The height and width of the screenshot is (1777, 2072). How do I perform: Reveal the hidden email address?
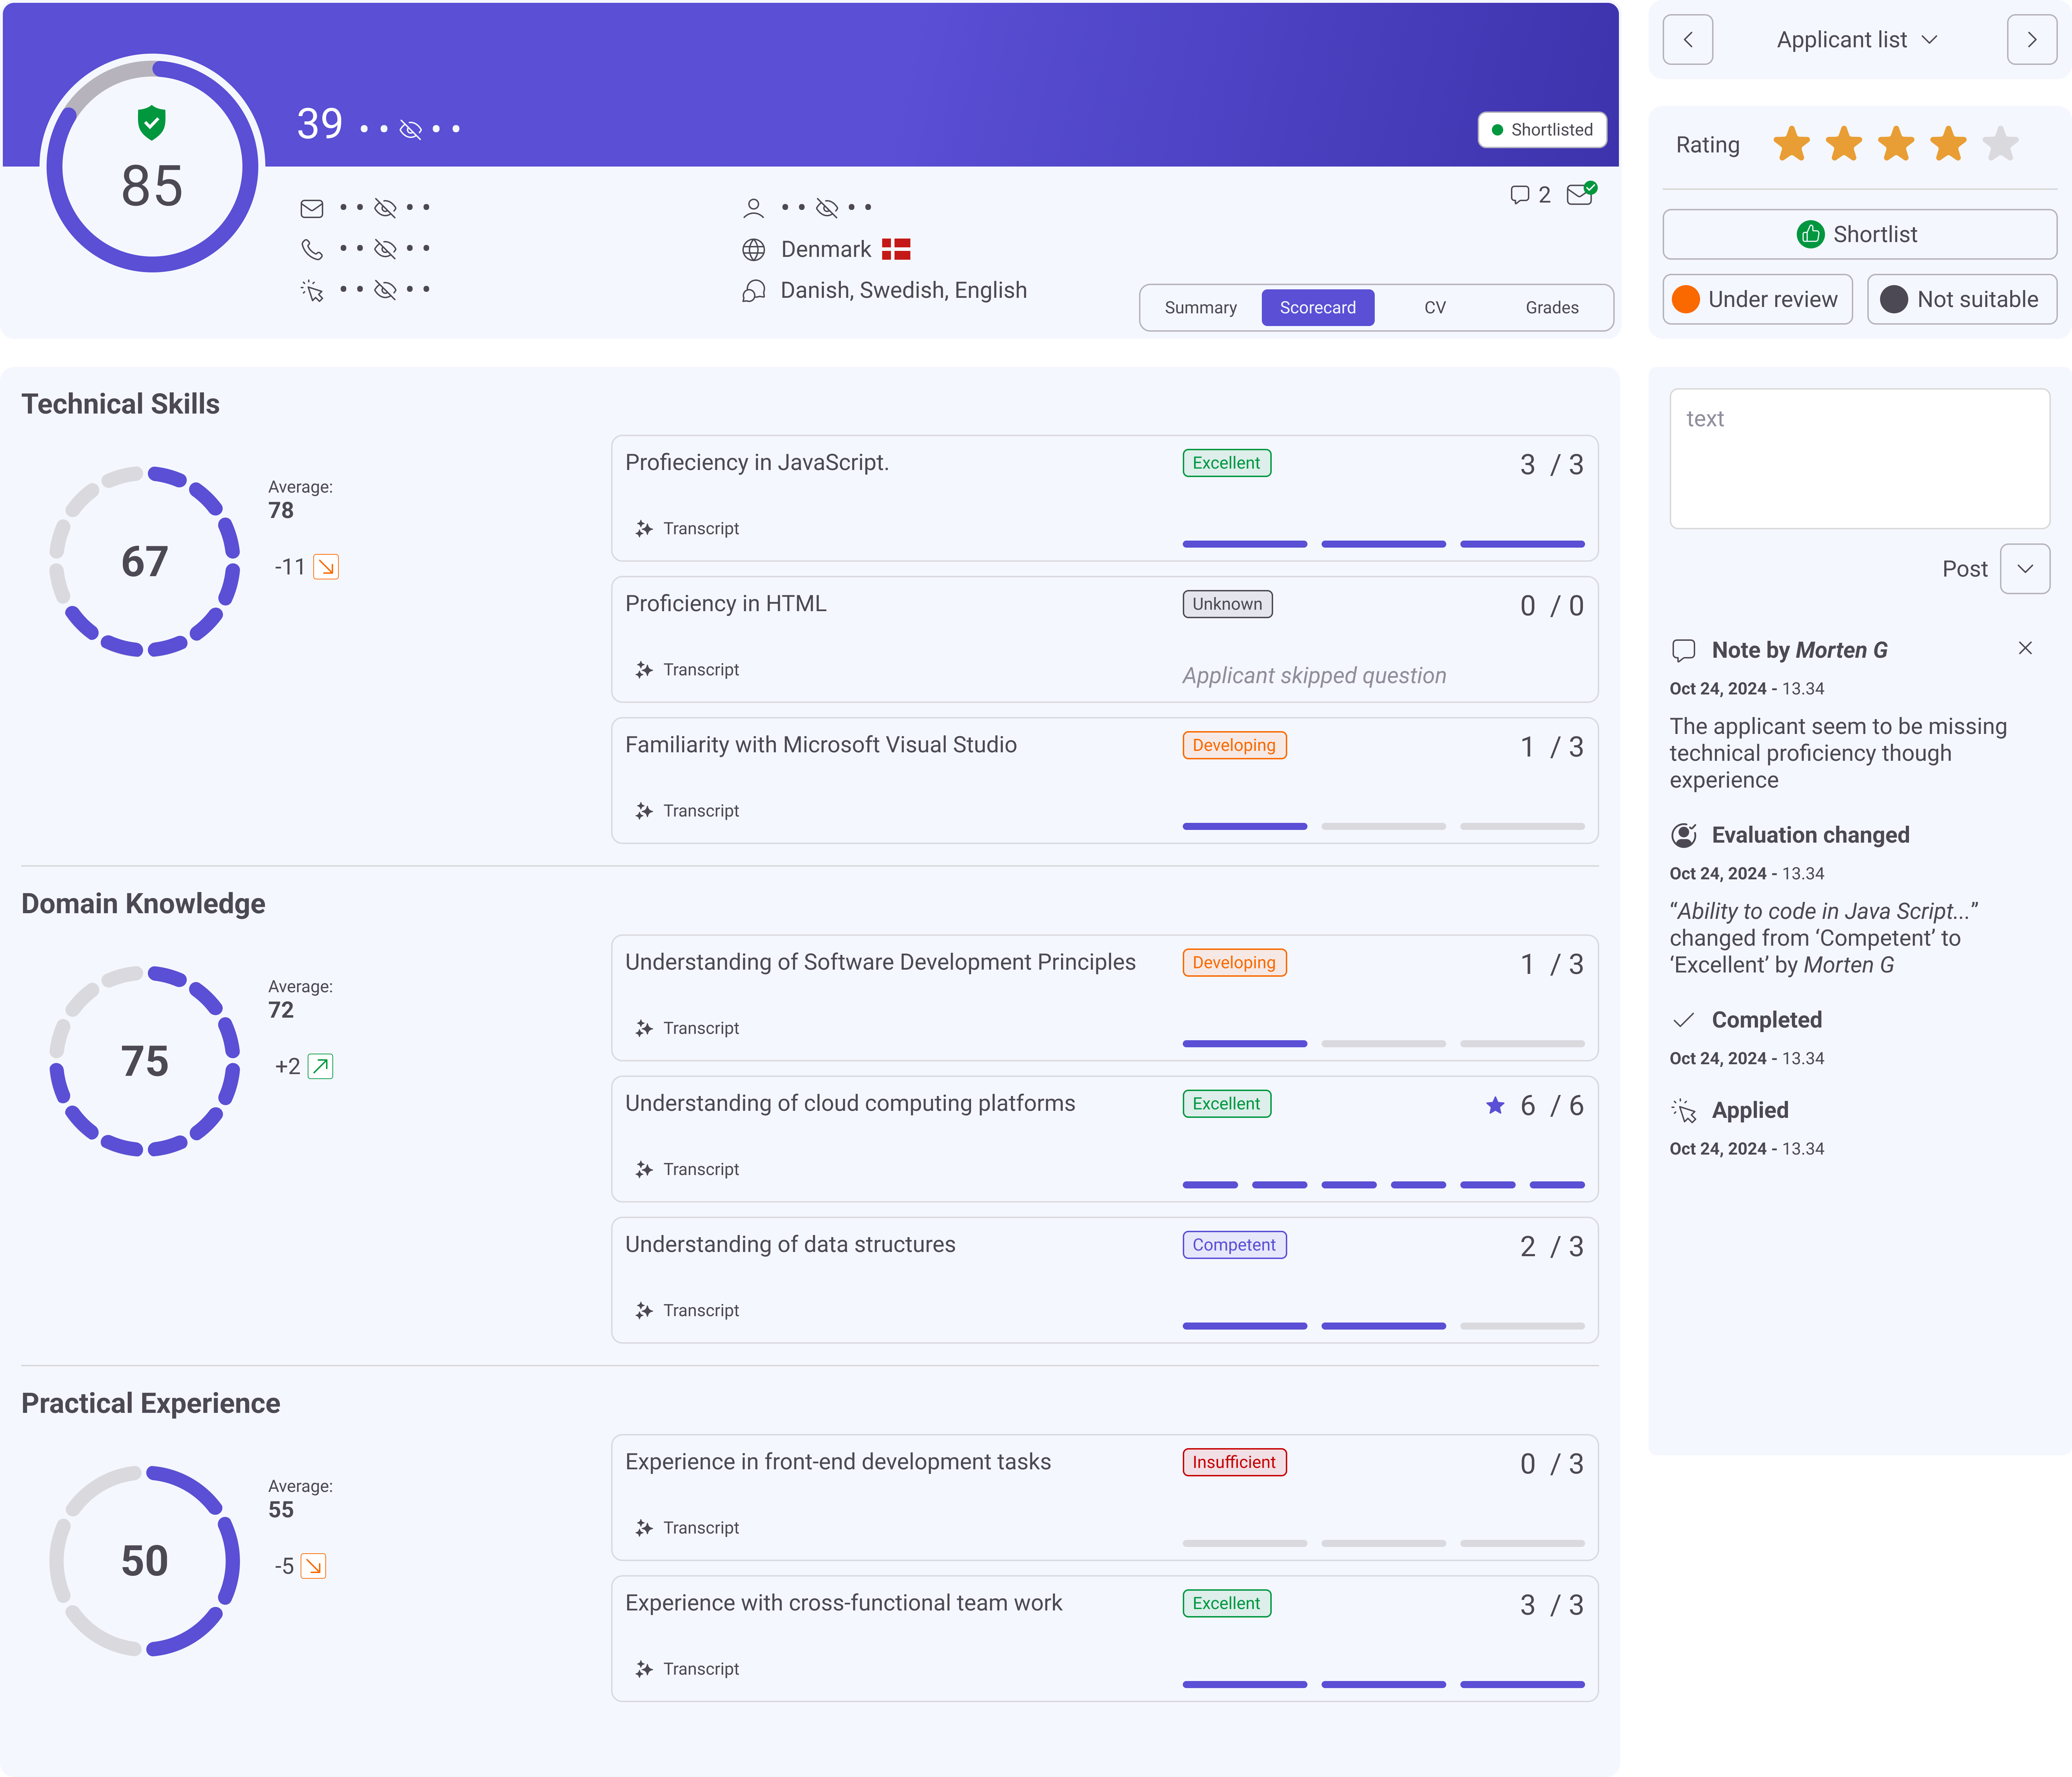(x=385, y=208)
